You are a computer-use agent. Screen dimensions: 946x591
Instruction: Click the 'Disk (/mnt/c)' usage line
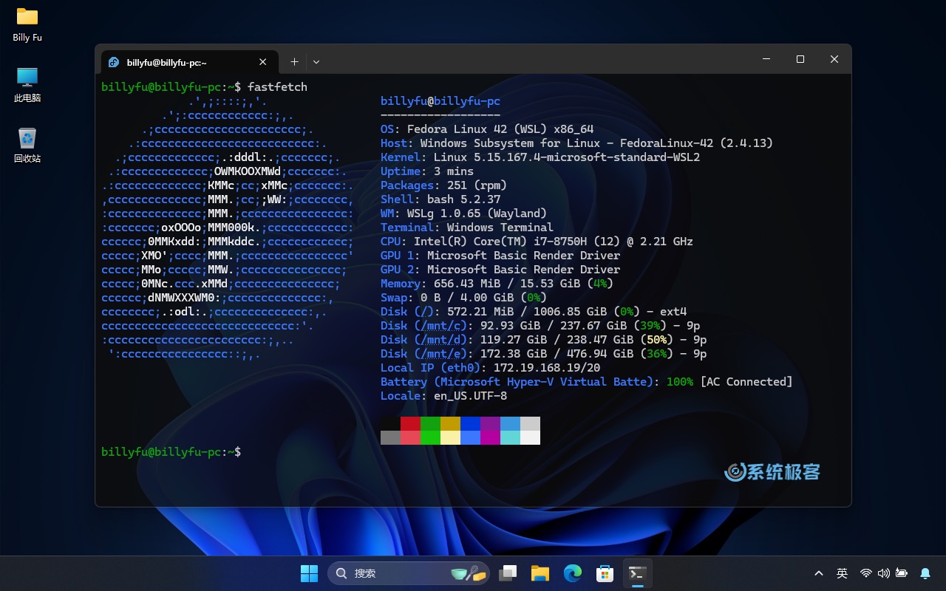[x=540, y=325]
